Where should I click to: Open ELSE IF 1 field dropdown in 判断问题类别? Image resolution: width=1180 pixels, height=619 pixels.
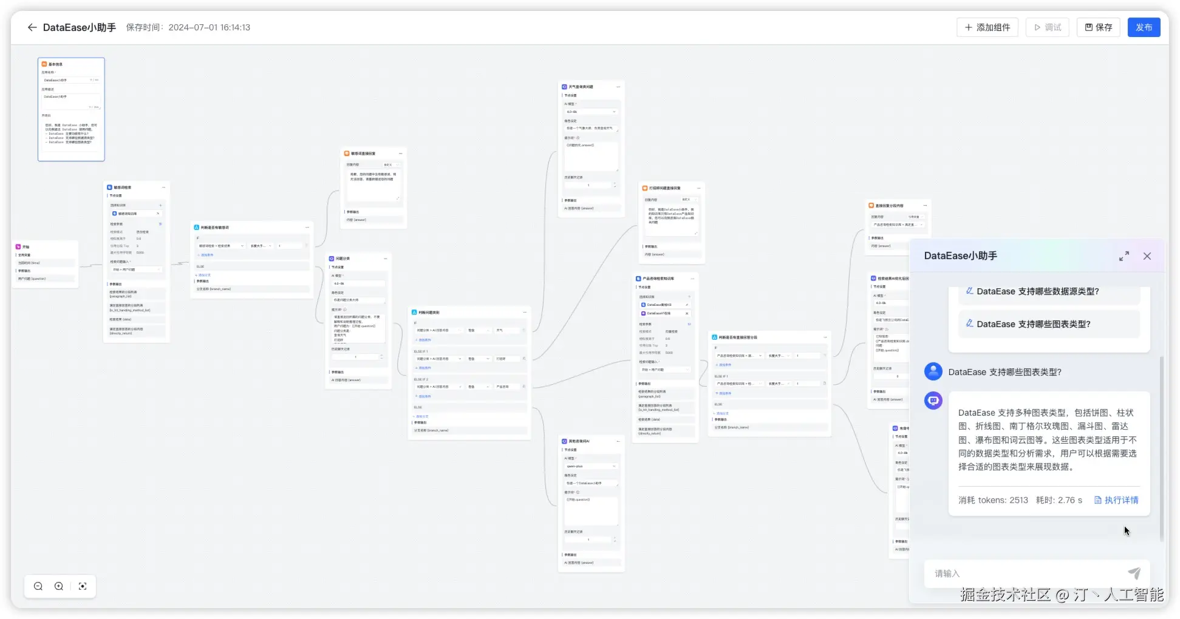click(439, 359)
